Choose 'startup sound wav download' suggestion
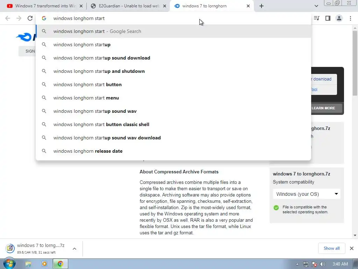 (x=173, y=137)
